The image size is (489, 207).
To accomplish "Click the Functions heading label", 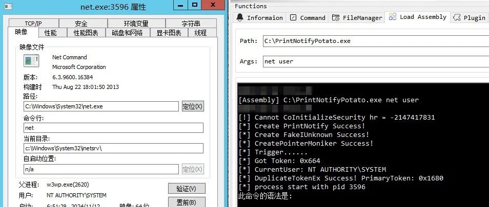I will tap(251, 6).
